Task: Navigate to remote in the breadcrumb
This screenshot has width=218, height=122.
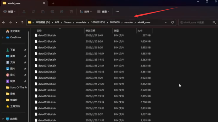Action: pos(129,22)
